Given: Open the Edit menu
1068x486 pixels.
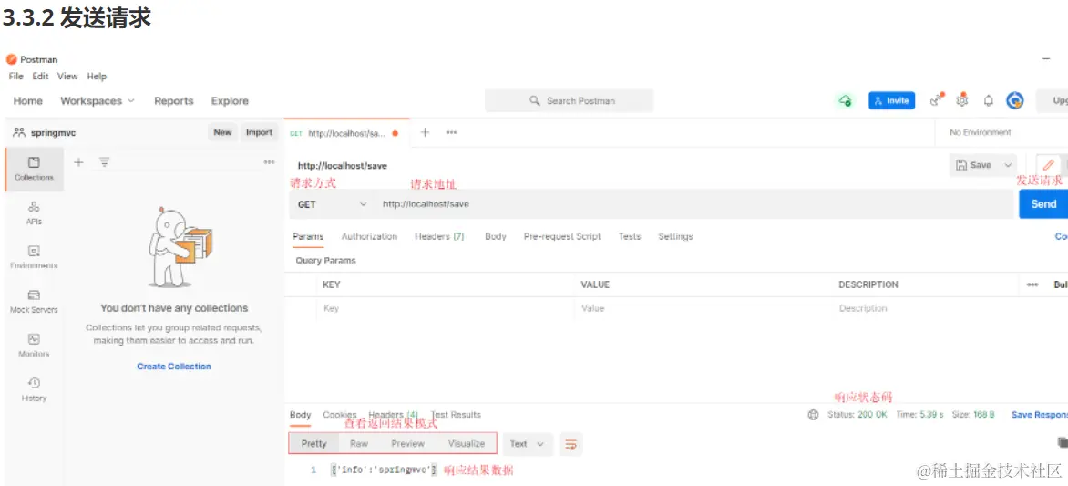Looking at the screenshot, I should 40,77.
